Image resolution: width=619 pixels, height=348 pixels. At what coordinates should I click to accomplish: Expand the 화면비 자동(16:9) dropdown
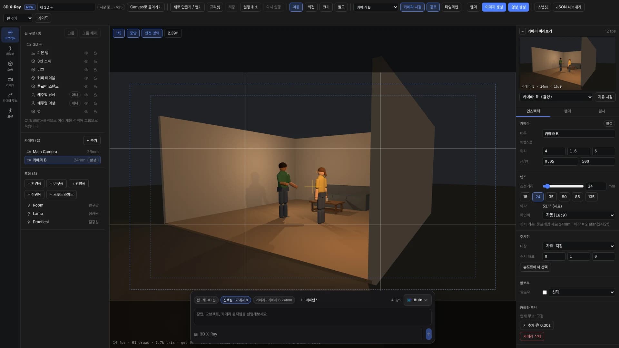point(578,215)
